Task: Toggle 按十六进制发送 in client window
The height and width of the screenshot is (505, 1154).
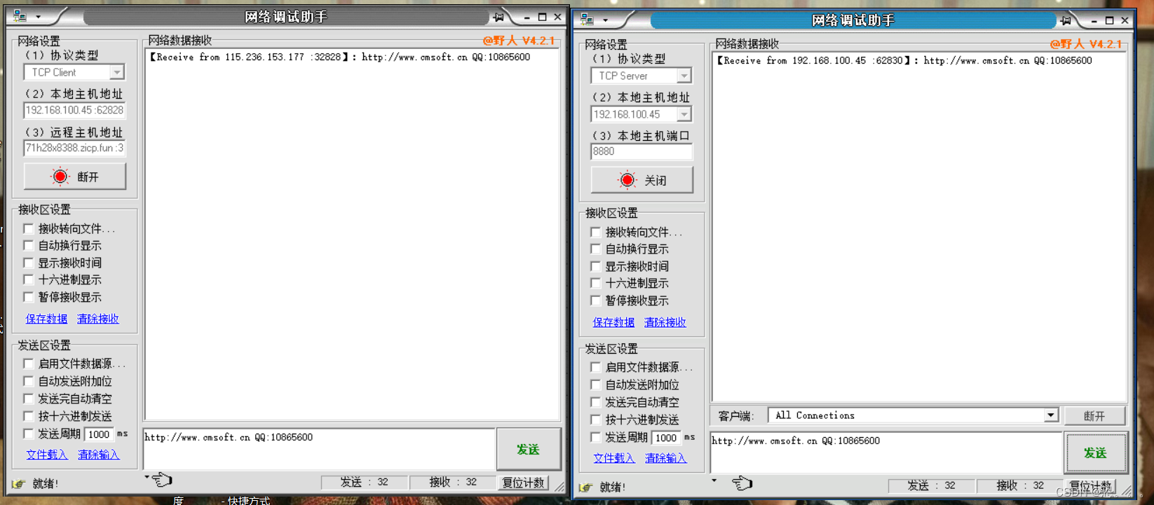Action: tap(29, 416)
